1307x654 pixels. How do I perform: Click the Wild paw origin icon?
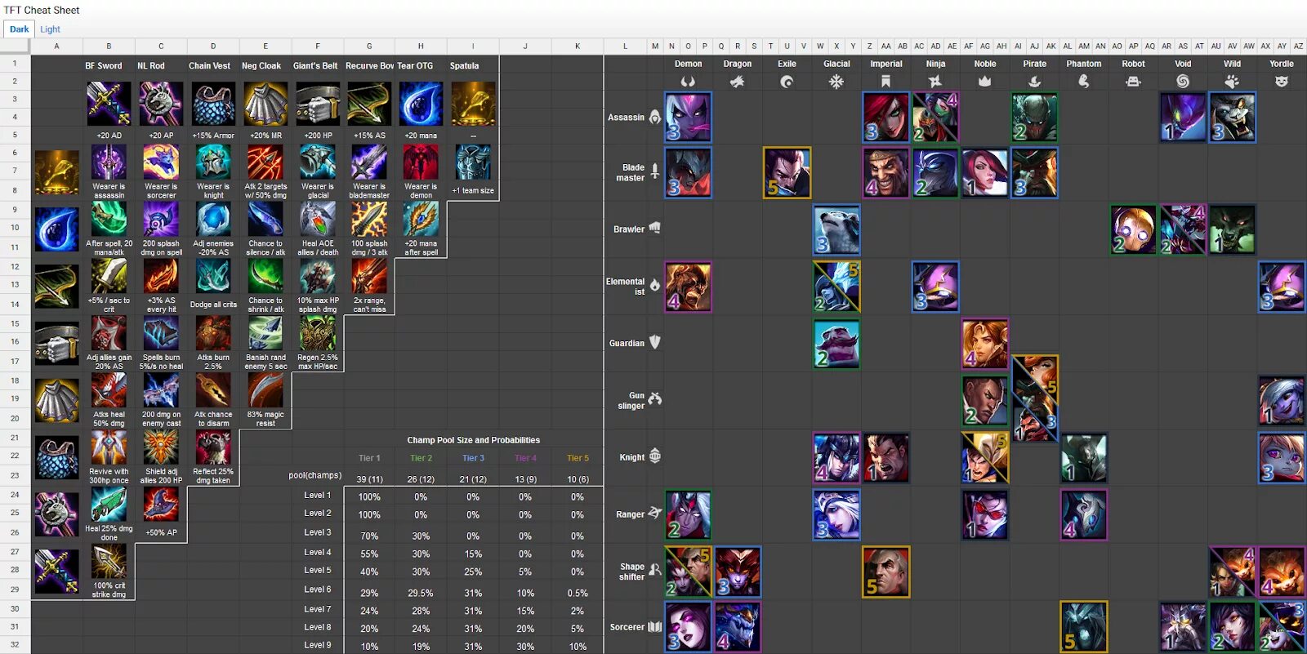click(x=1232, y=82)
